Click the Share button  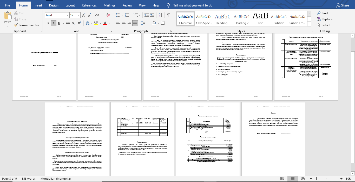coord(342,5)
